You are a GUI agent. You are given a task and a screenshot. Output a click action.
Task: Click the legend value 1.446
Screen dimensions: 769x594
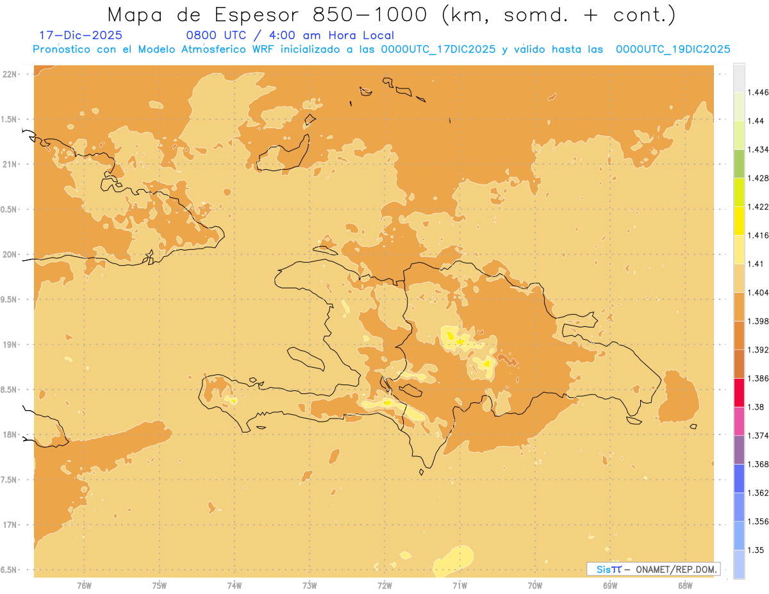coord(758,92)
